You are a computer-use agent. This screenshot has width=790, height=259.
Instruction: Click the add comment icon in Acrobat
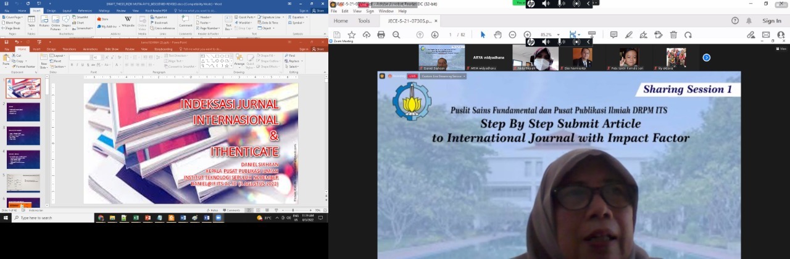pyautogui.click(x=613, y=35)
